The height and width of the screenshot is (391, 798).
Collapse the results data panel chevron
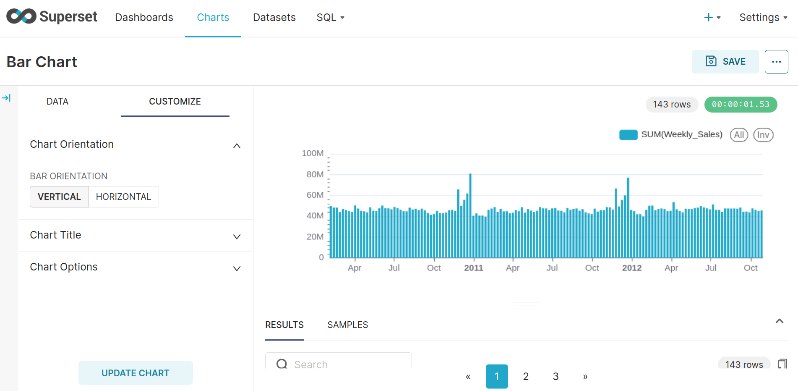coord(780,321)
